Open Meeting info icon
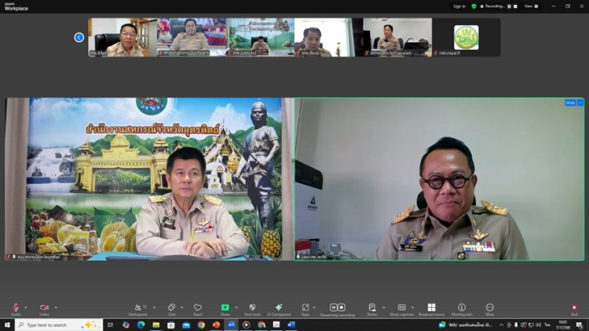Viewport: 589px width, 331px height. pyautogui.click(x=462, y=309)
